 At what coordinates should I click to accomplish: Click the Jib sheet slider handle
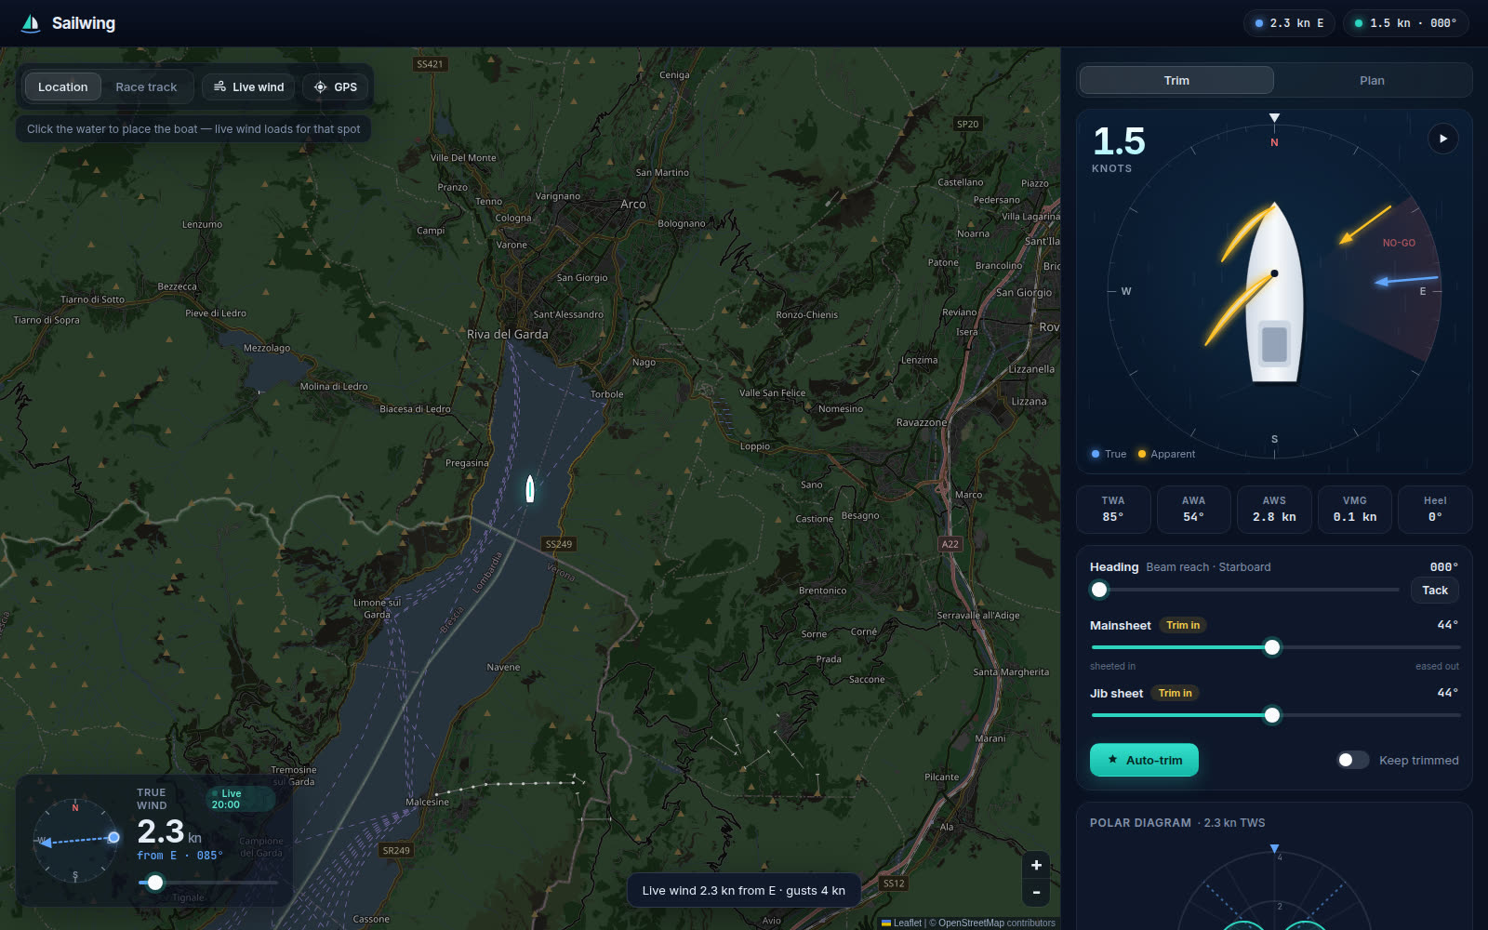1272,715
